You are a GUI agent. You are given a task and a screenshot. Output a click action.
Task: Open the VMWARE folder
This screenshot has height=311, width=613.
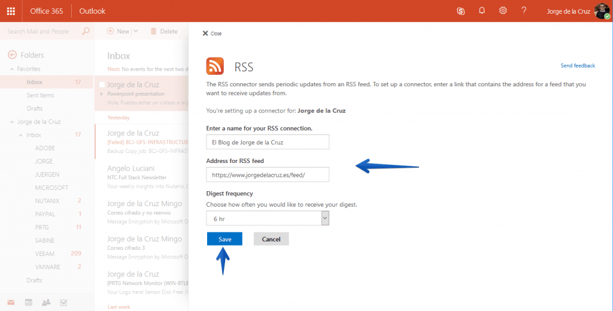pos(47,267)
